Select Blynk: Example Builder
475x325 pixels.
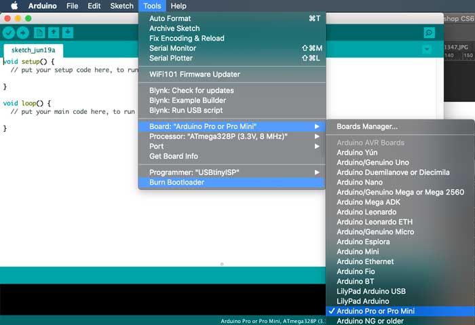pyautogui.click(x=232, y=100)
